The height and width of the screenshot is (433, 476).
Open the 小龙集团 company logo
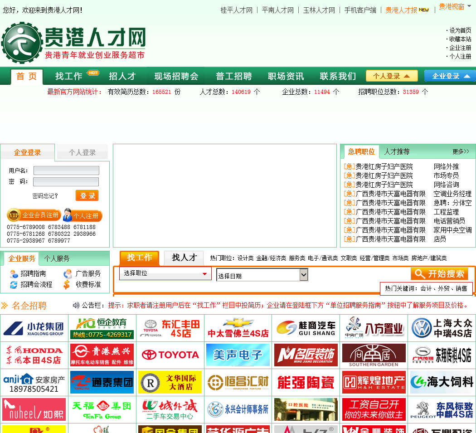tap(34, 328)
